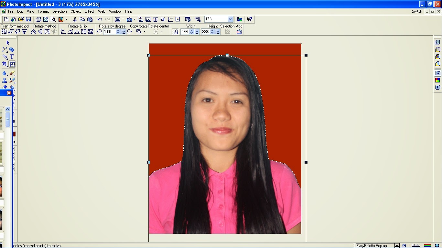
Task: Click the Add button on attribute bar
Action: tap(239, 31)
